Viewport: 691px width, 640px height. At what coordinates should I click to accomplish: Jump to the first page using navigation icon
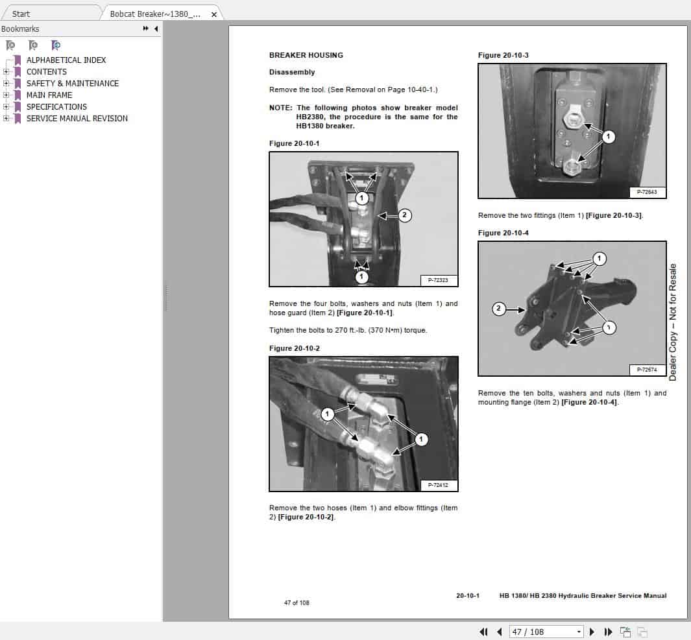coord(484,631)
